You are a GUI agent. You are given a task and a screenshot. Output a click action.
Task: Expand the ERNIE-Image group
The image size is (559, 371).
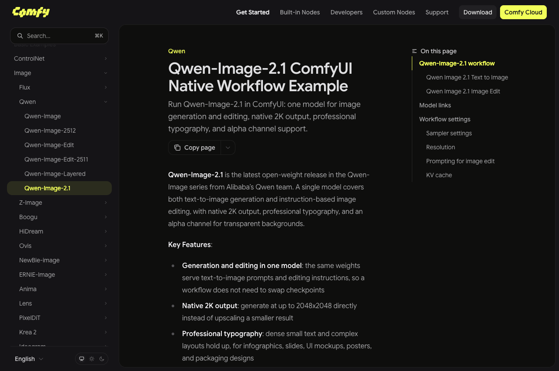tap(59, 275)
